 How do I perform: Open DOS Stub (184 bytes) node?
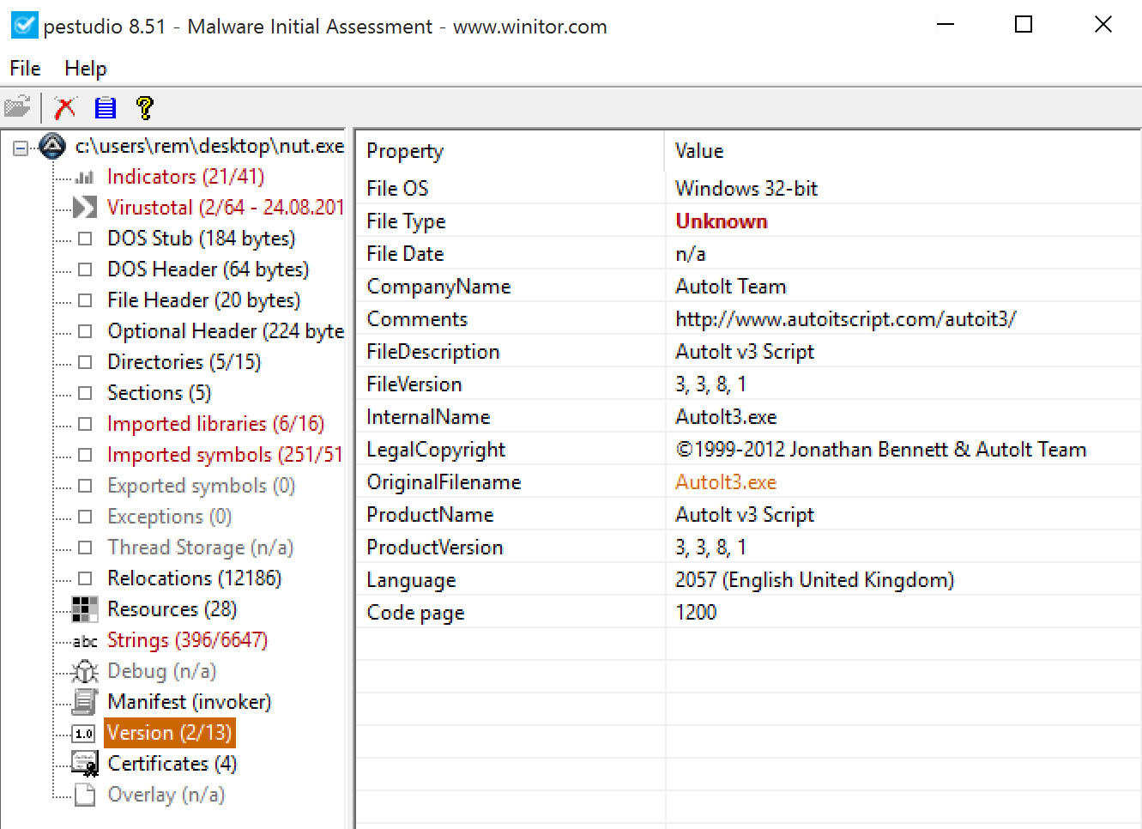(201, 239)
